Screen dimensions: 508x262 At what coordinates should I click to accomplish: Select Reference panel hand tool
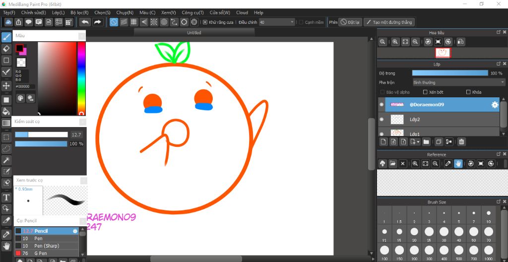(458, 163)
